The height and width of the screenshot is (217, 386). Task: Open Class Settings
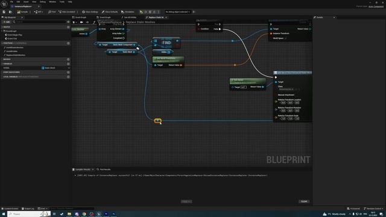90,12
